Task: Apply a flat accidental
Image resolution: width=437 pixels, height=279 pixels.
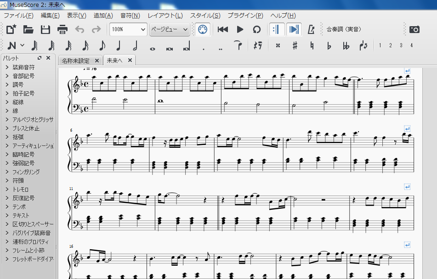Action: tap(329, 45)
